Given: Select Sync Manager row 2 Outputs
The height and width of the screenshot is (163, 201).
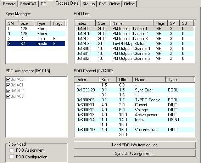Looking at the screenshot, I should pos(36,39).
